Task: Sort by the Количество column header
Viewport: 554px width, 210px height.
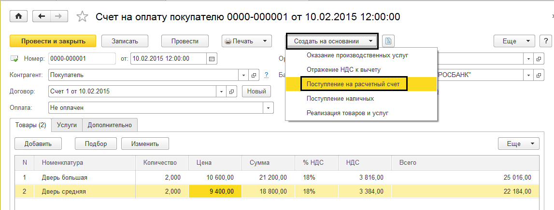Action: point(162,163)
